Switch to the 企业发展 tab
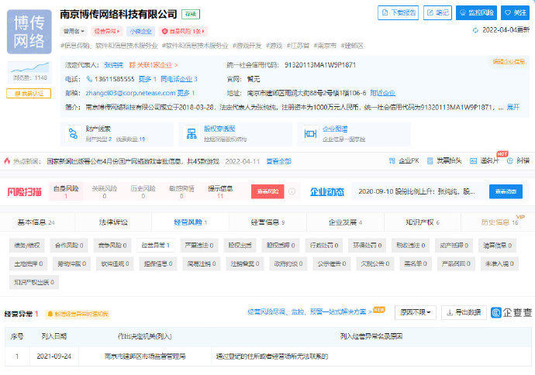The image size is (535, 375). point(345,222)
